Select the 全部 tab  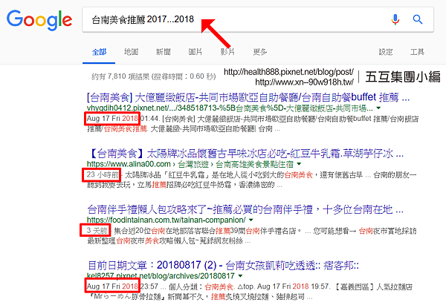[x=99, y=52]
